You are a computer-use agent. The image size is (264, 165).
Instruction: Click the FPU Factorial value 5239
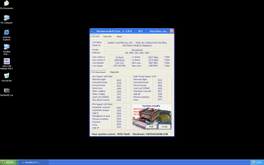tap(119, 121)
